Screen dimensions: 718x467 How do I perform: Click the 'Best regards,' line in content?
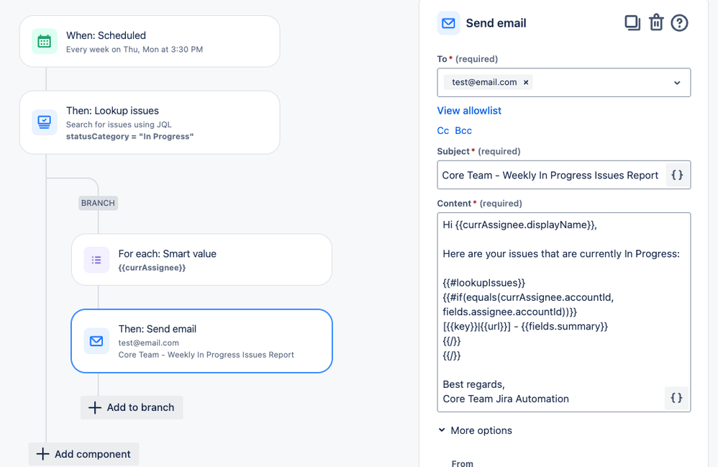pyautogui.click(x=474, y=384)
